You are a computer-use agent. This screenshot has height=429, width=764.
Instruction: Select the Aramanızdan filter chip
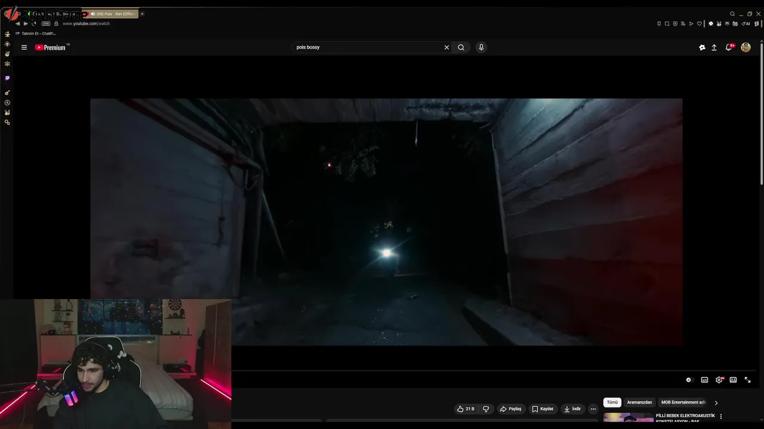[639, 402]
